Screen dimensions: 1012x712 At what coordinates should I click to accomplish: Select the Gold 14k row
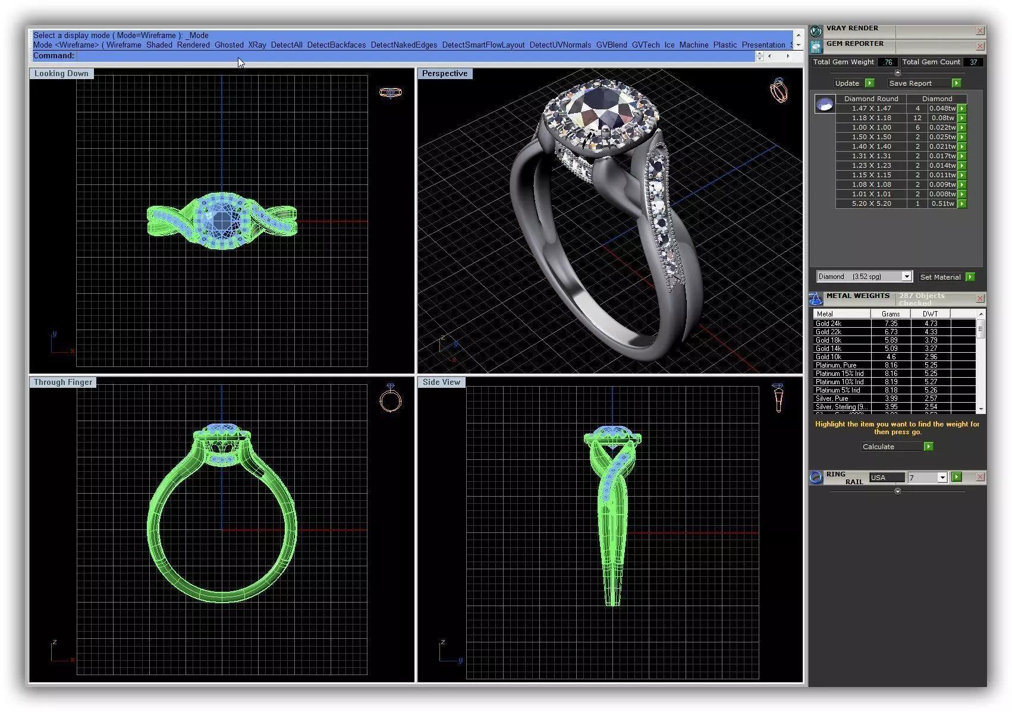[x=894, y=349]
